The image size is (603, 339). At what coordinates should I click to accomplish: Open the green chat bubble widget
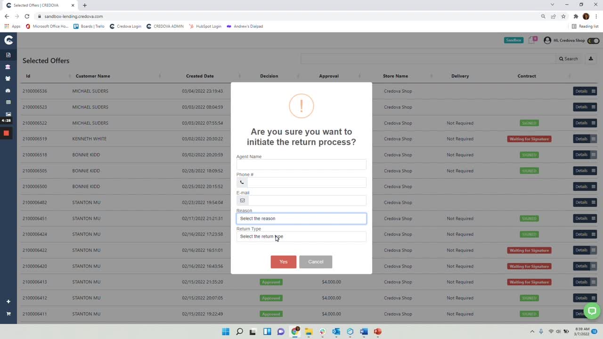coord(592,310)
